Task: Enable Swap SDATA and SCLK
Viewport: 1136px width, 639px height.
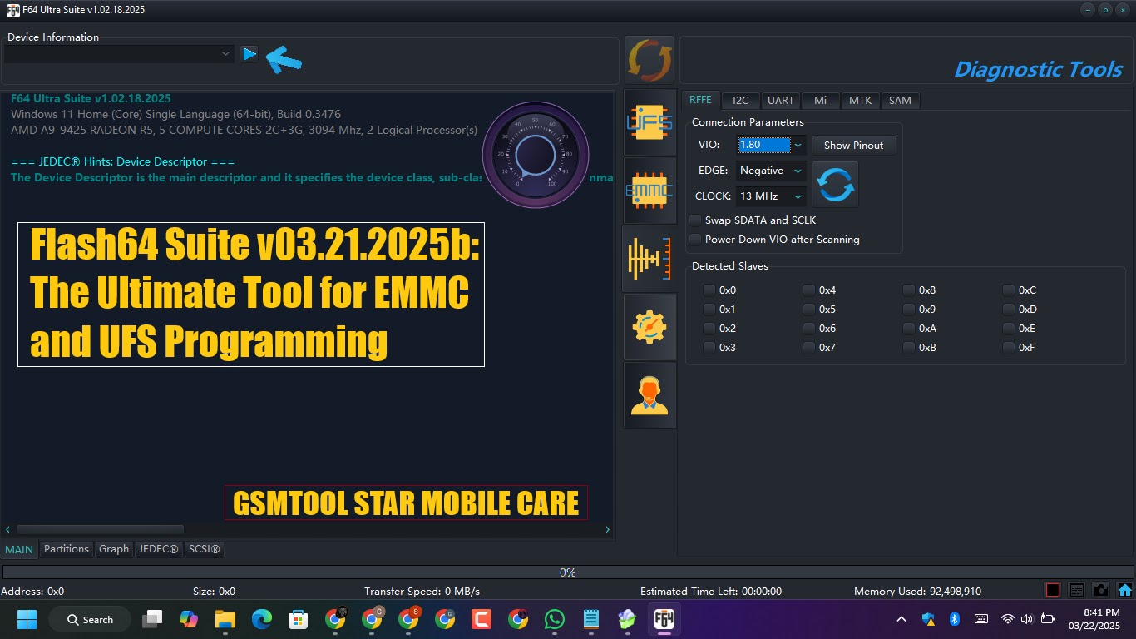Action: click(696, 220)
